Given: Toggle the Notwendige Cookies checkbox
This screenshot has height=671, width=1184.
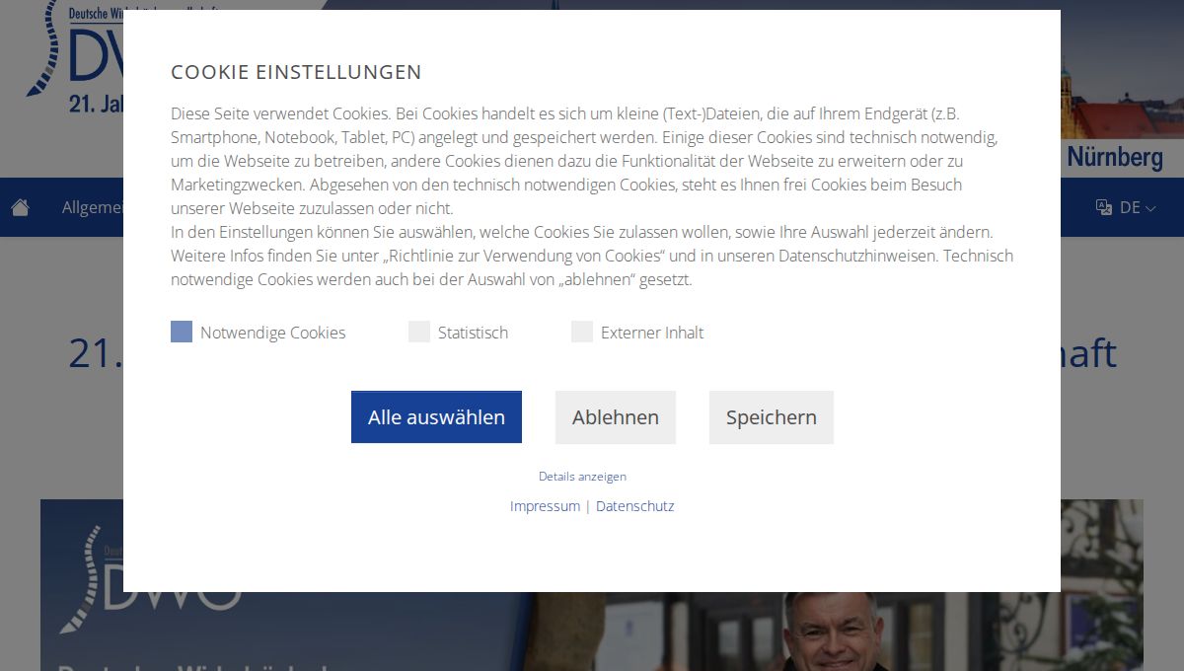Looking at the screenshot, I should pos(182,332).
